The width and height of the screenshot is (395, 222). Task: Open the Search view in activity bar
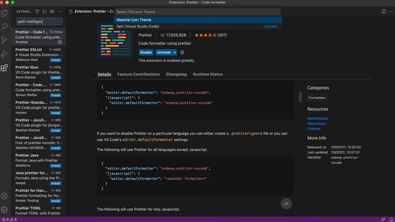tap(4, 27)
